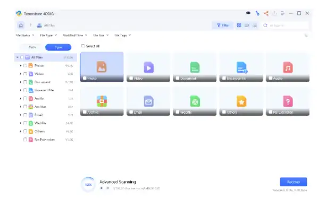This screenshot has width=335, height=199.
Task: Switch to the Type tab
Action: (x=58, y=47)
